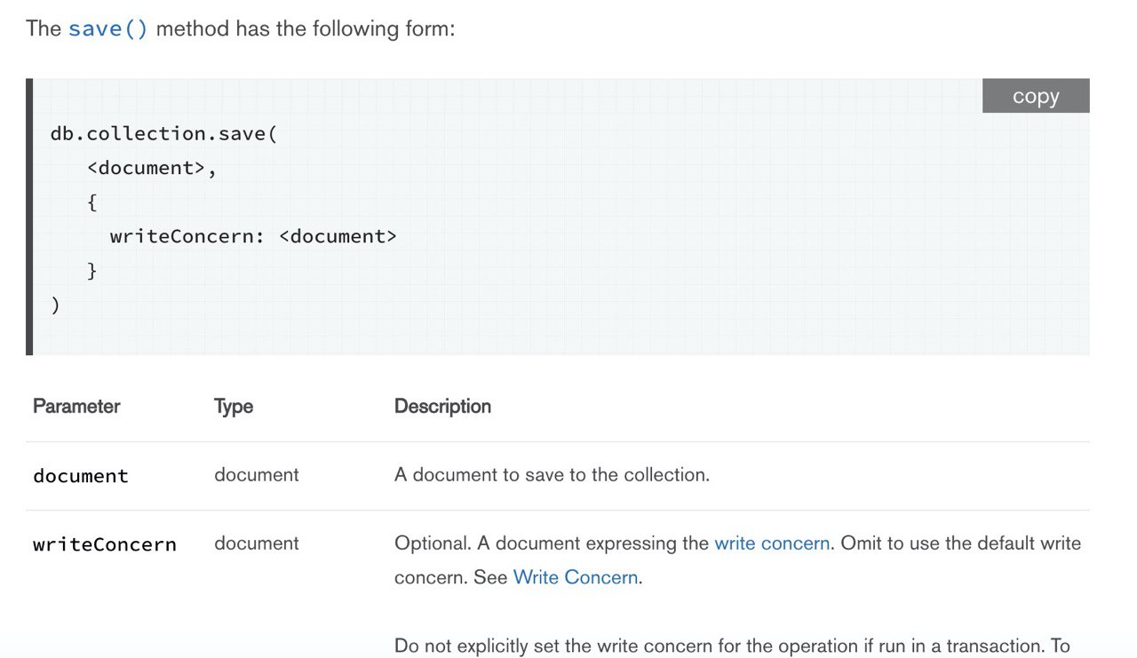
Task: Follow the lowercase 'write concern' link
Action: pyautogui.click(x=772, y=543)
